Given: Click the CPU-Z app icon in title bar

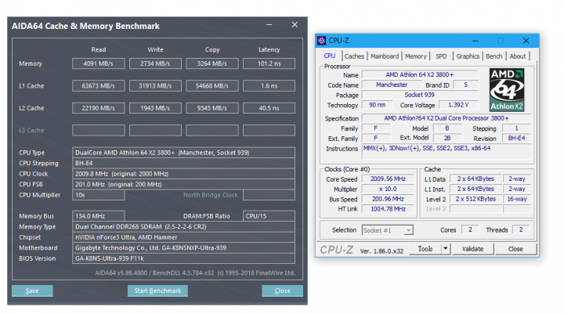Looking at the screenshot, I should [322, 41].
